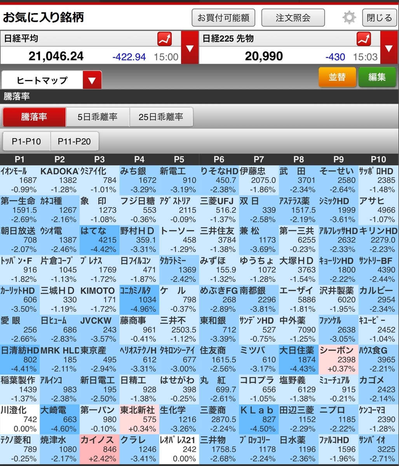Click the 日経225 先物 value 20,990
Image resolution: width=399 pixels, height=466 pixels.
(264, 56)
